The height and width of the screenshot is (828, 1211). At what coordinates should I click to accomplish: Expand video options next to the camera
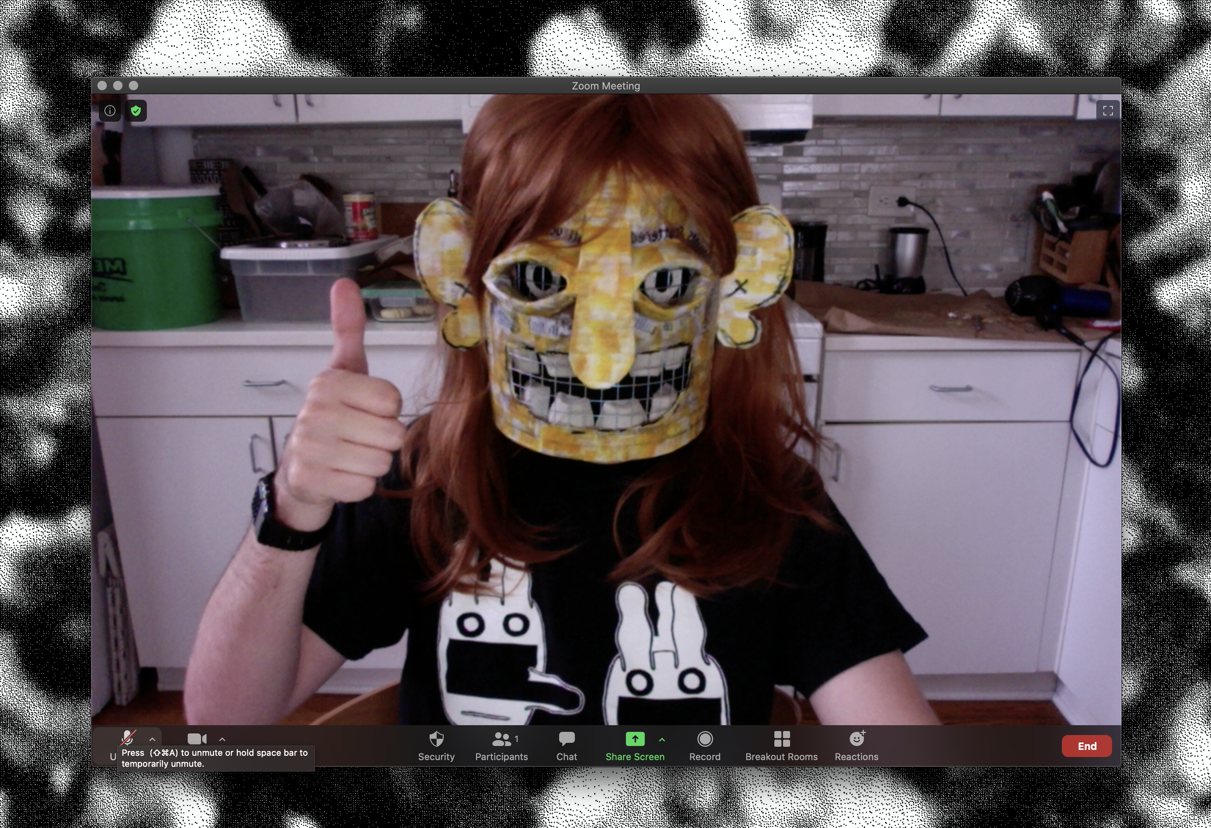223,739
